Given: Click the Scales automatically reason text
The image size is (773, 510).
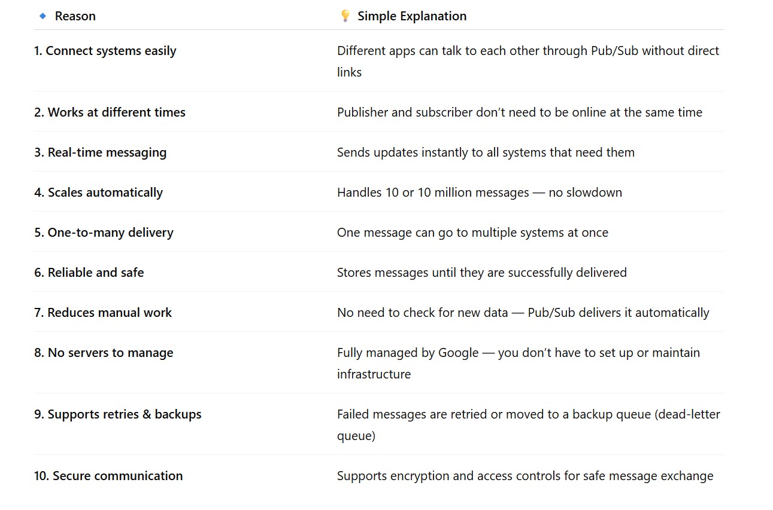Looking at the screenshot, I should (98, 193).
